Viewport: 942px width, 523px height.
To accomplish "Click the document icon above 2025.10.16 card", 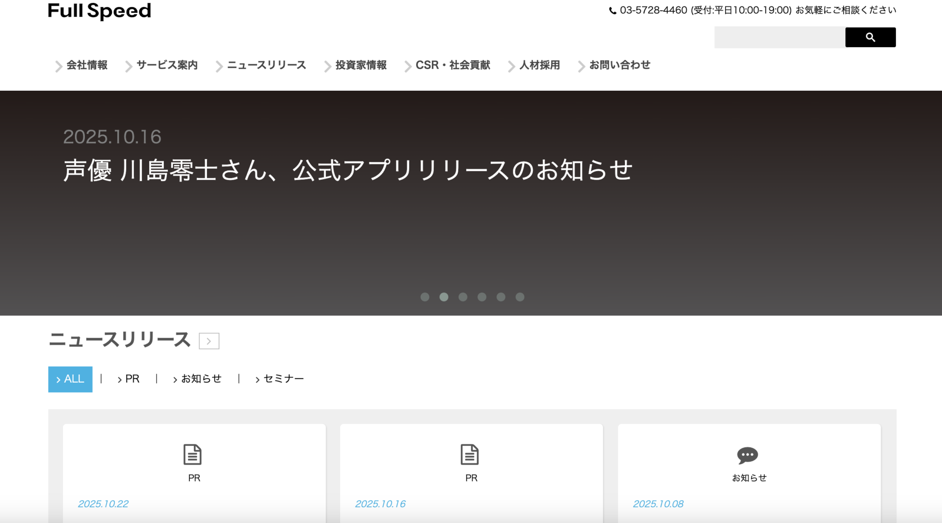I will coord(470,454).
